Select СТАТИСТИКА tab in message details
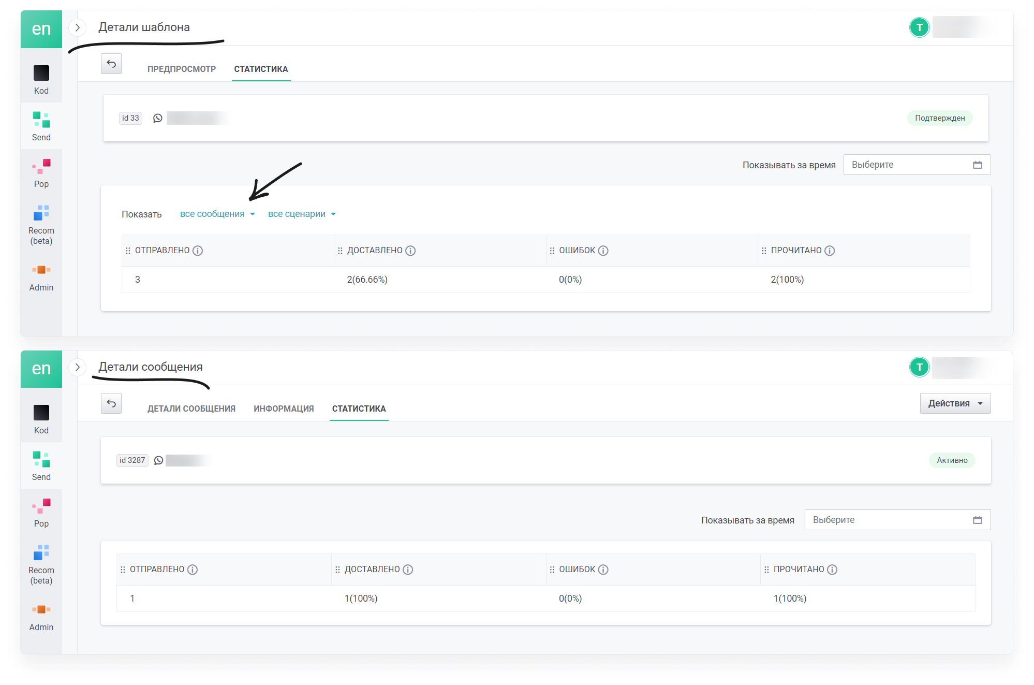Viewport: 1034px width, 685px height. point(359,409)
